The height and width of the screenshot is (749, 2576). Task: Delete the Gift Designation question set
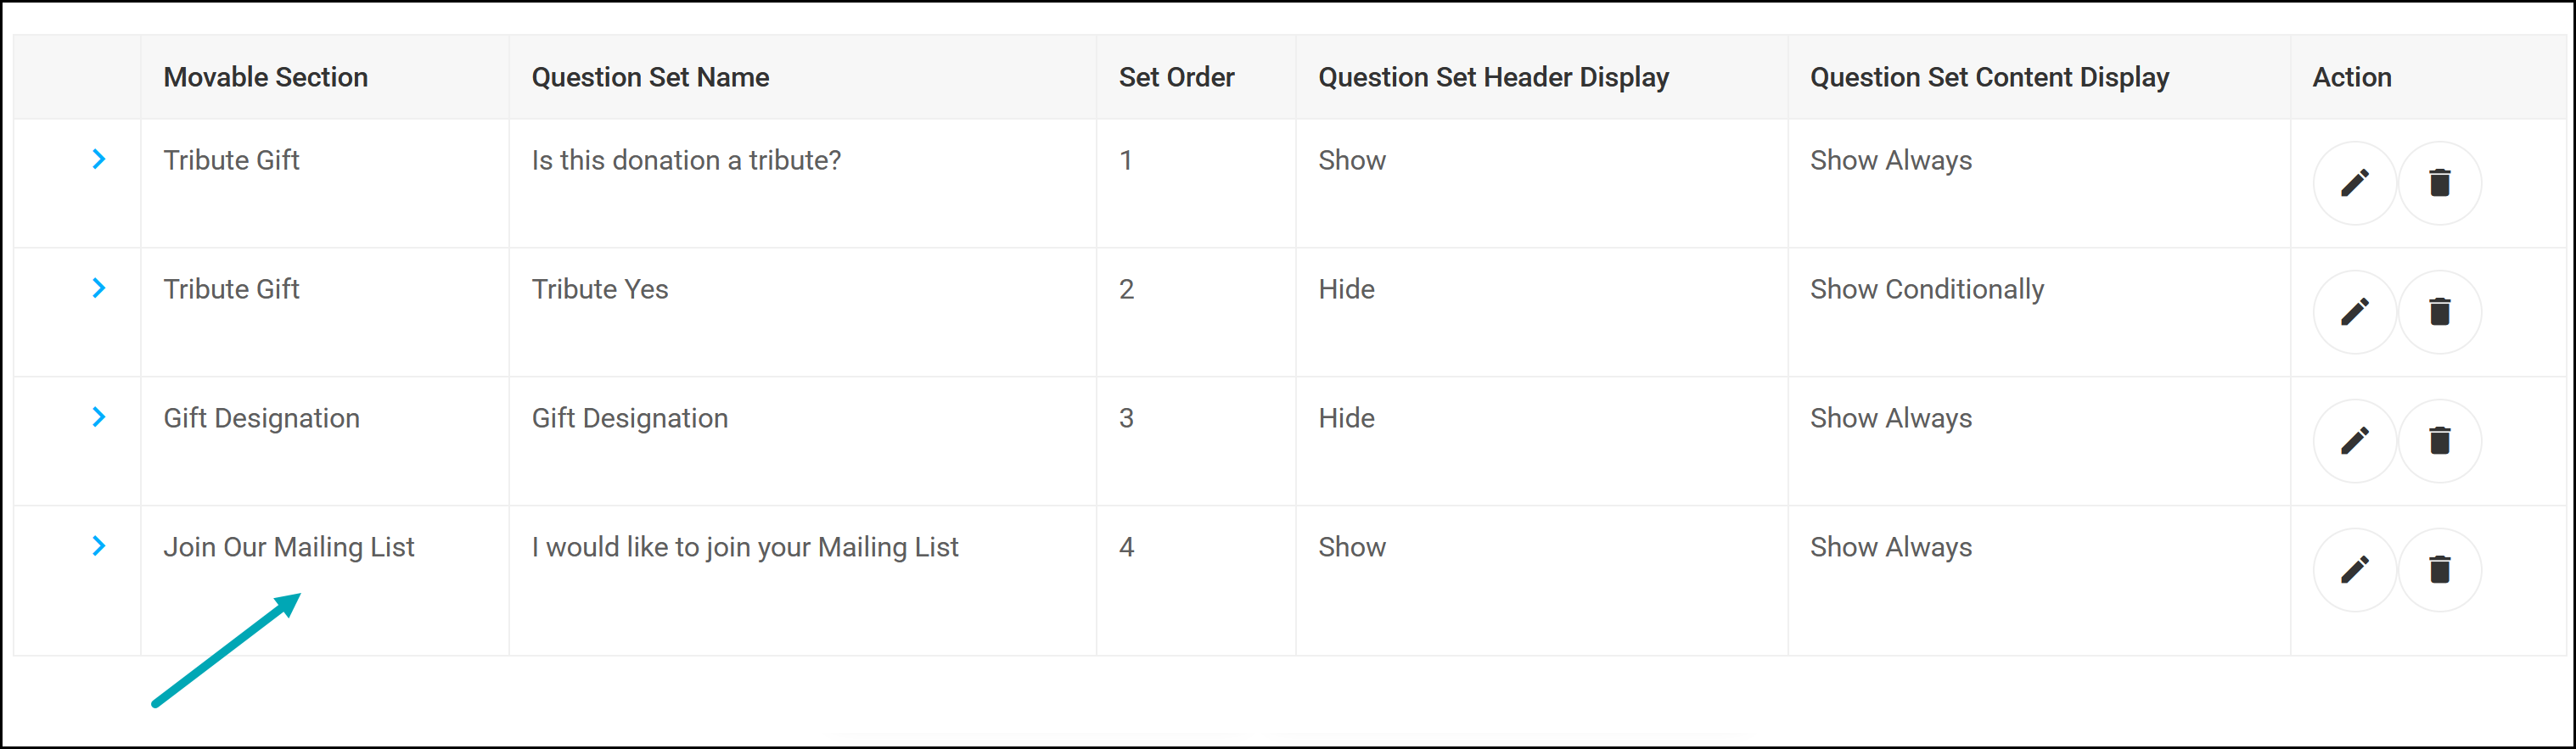[2439, 441]
